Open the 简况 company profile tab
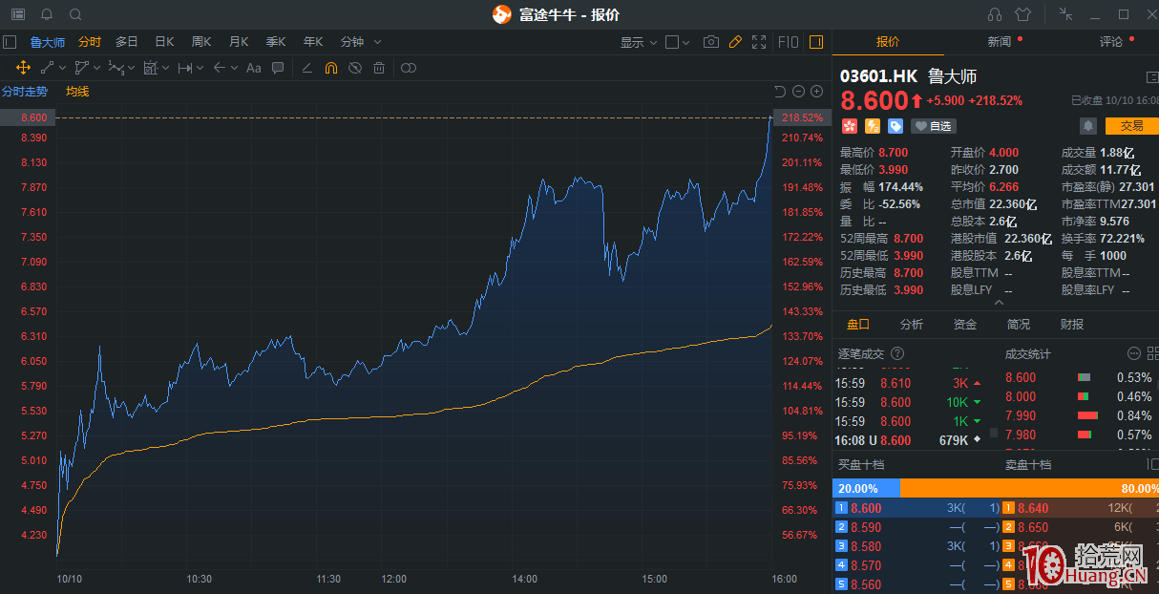Viewport: 1159px width, 594px height. pos(1019,325)
